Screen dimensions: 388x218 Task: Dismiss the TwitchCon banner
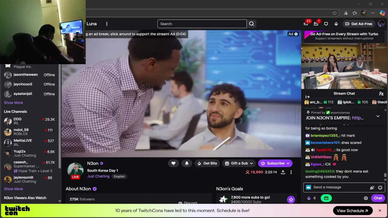[380, 210]
